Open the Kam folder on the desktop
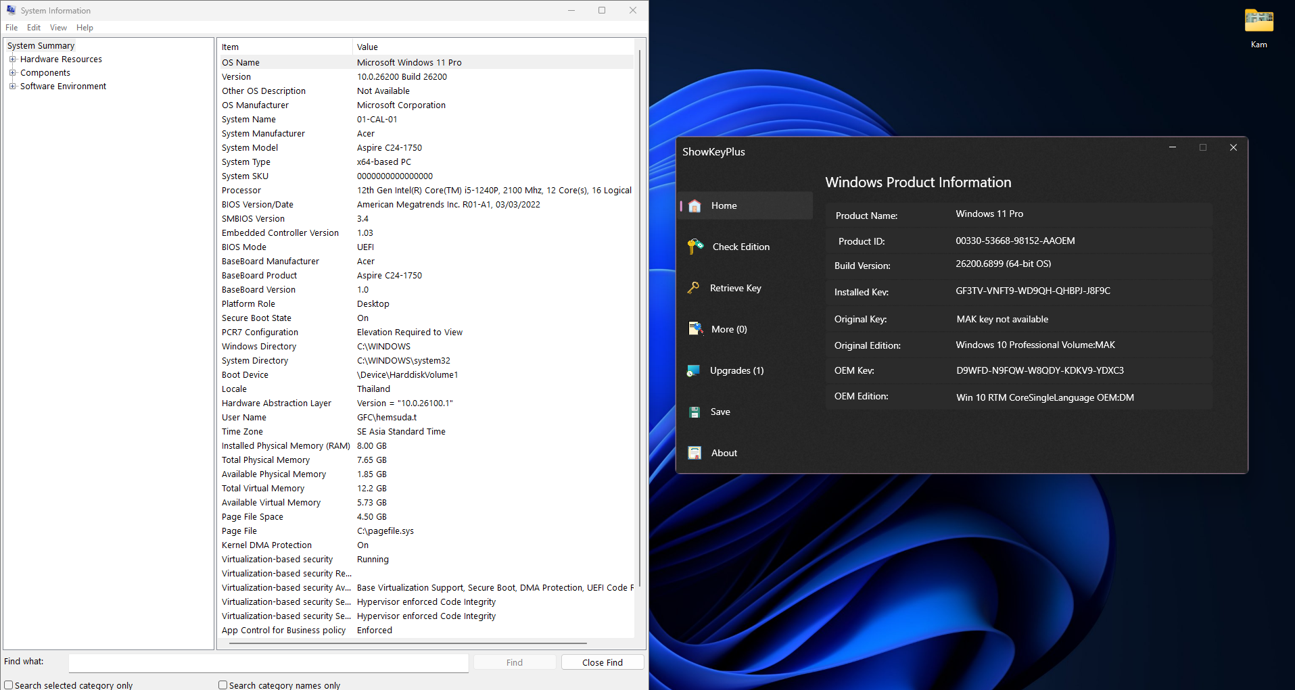 (x=1258, y=22)
